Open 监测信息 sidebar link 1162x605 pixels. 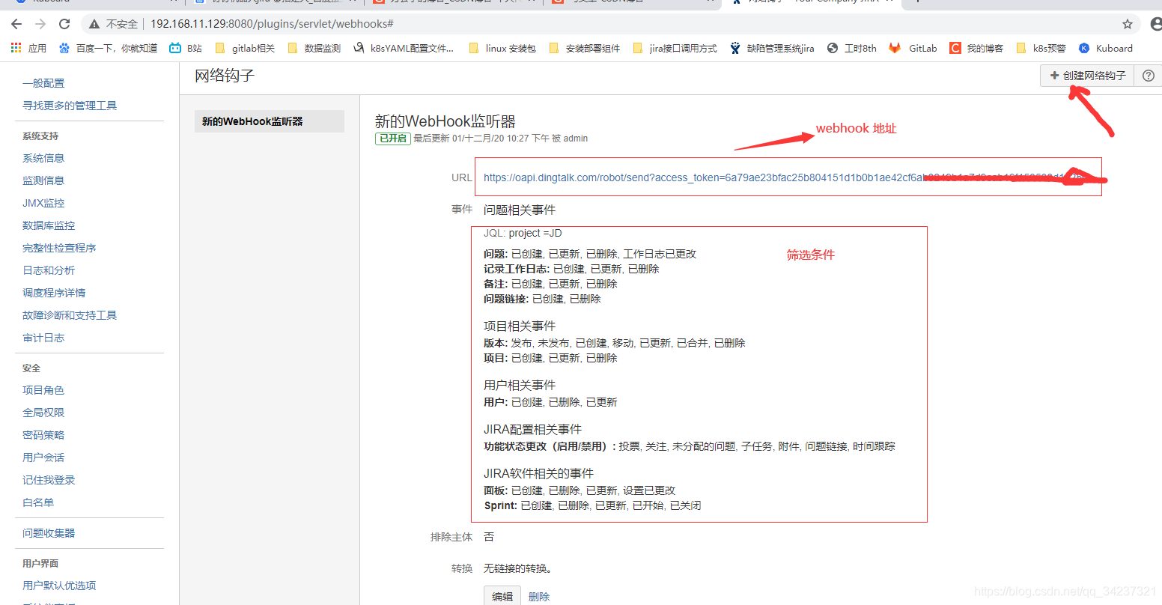[x=43, y=180]
